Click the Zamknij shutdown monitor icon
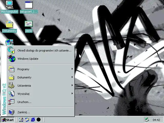 pos(11,112)
